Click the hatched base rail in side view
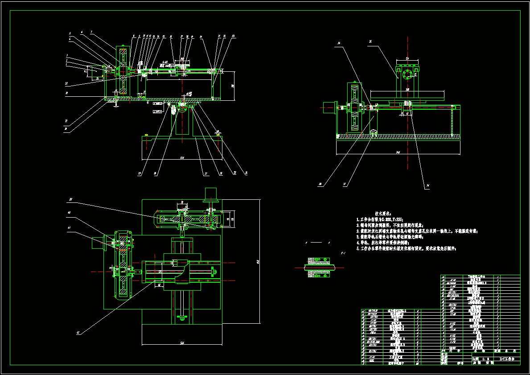The image size is (530, 375). click(x=398, y=136)
